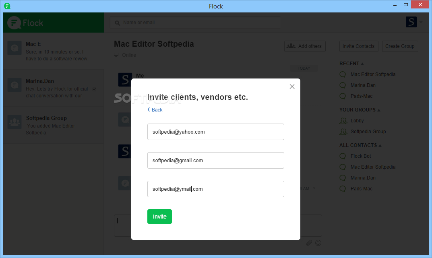Click the Flock logo in header
The width and height of the screenshot is (432, 258).
25,23
